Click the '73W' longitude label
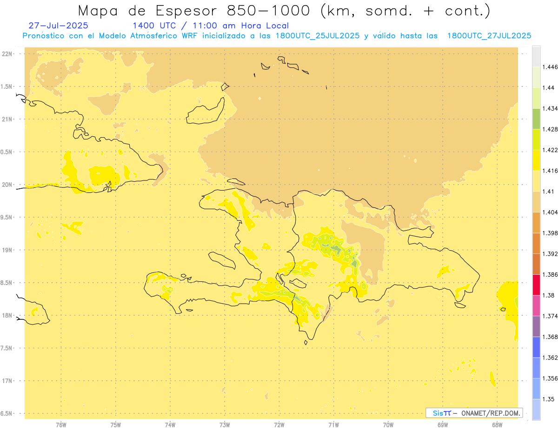 click(225, 424)
